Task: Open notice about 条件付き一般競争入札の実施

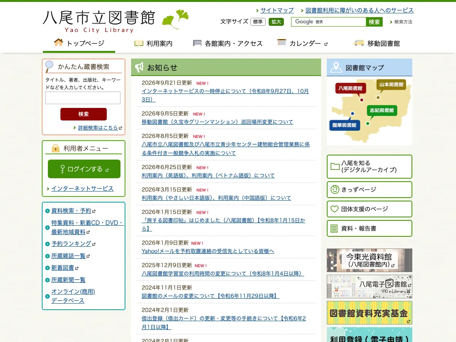Action: [226, 149]
